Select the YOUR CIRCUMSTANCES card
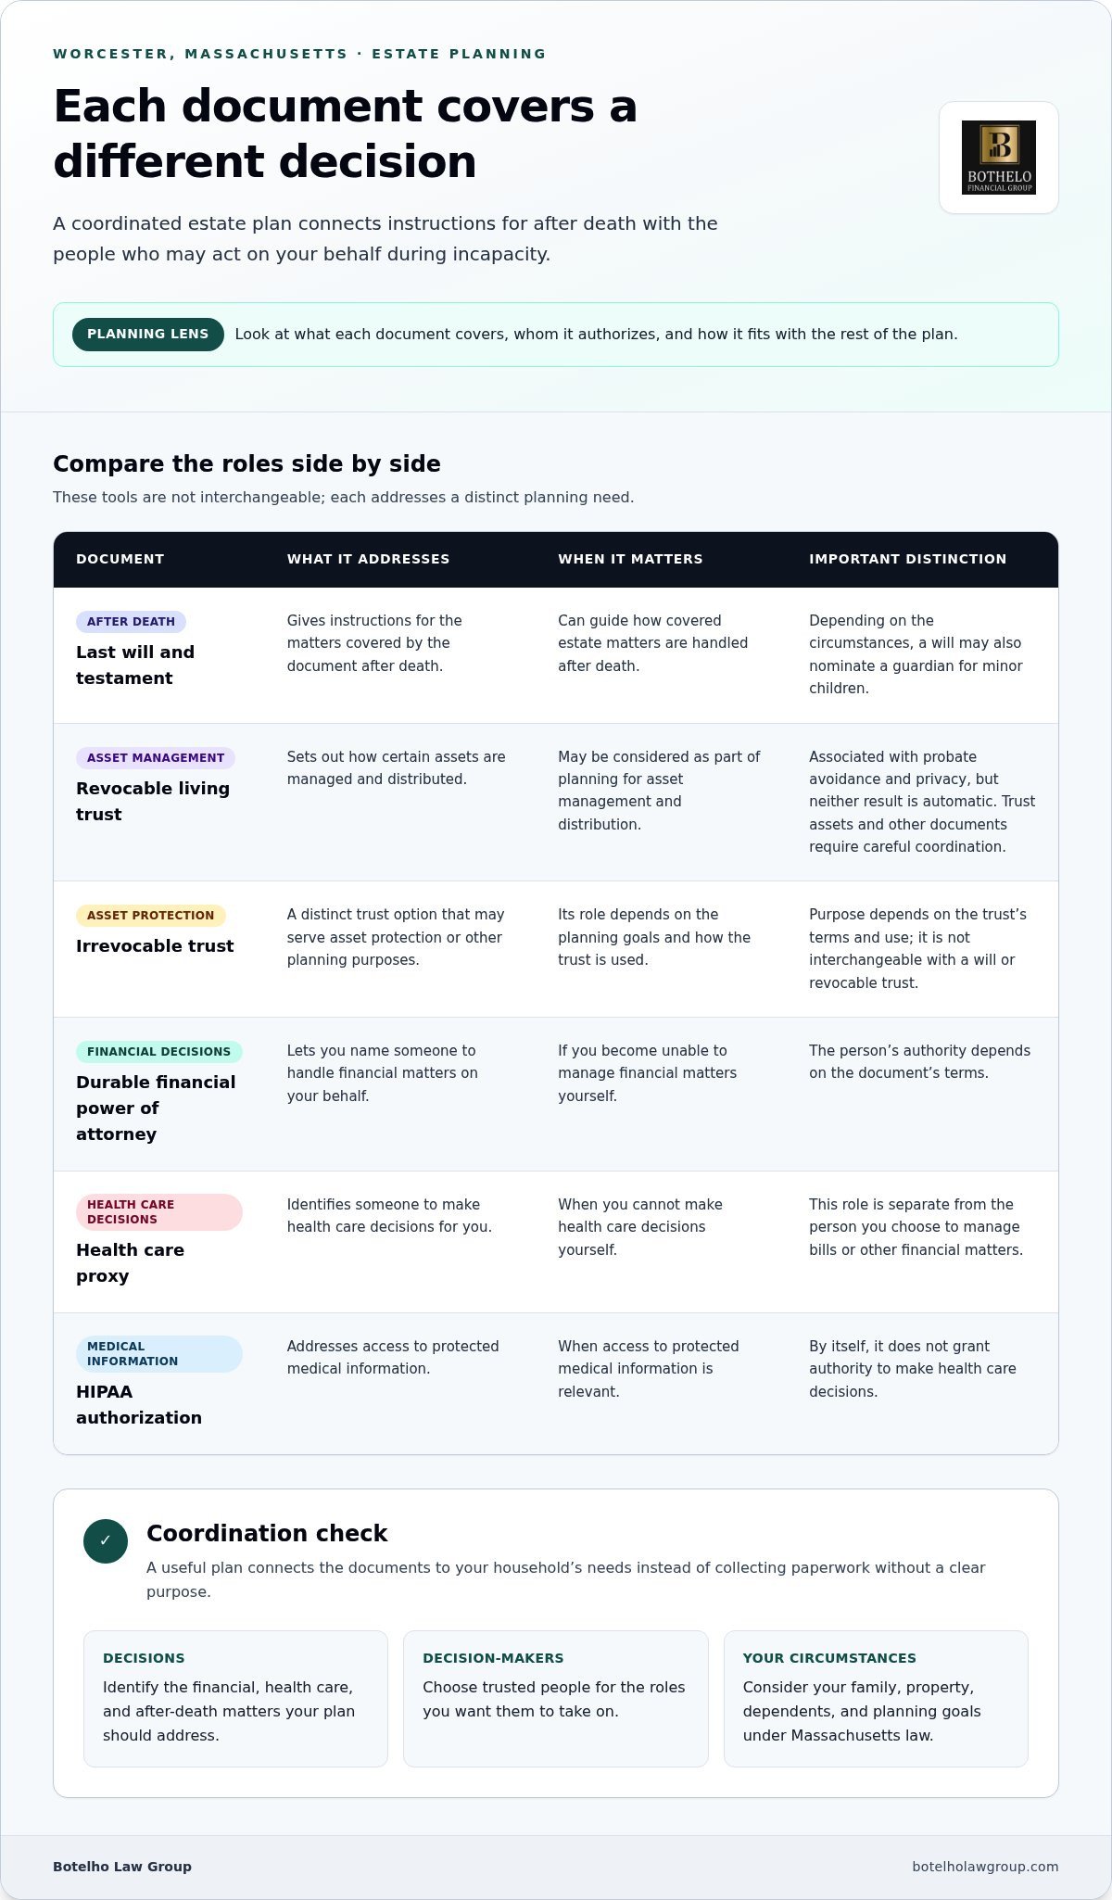This screenshot has width=1112, height=1900. 876,1699
